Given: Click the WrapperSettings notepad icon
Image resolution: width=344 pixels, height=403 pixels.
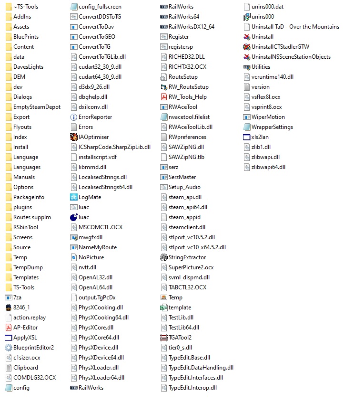Looking at the screenshot, I should click(246, 127).
